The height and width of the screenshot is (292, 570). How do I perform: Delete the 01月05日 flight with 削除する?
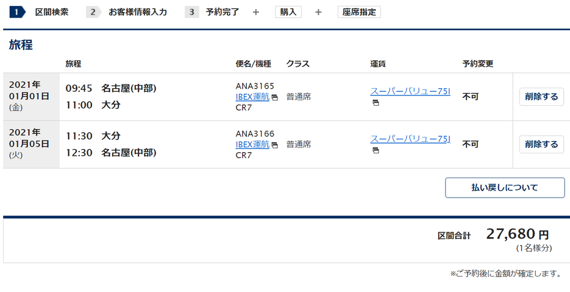pyautogui.click(x=541, y=144)
